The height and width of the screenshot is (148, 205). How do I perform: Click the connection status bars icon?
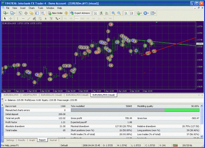click(x=175, y=145)
